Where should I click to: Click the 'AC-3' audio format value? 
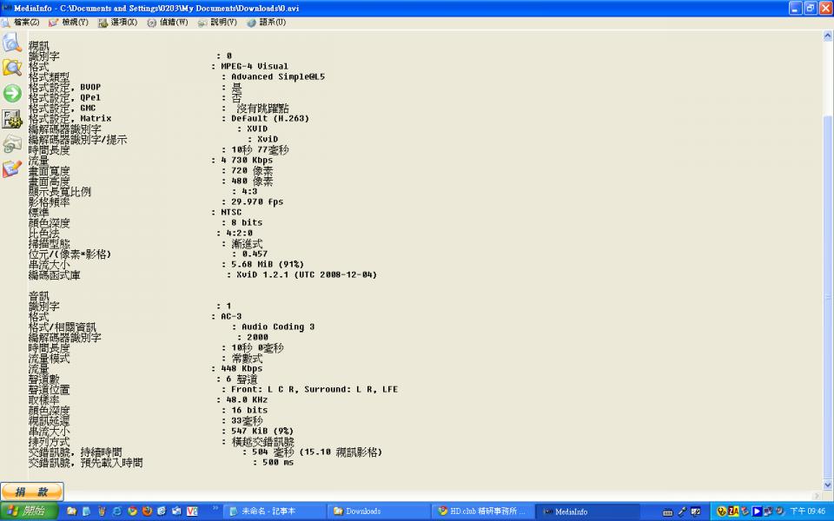231,316
